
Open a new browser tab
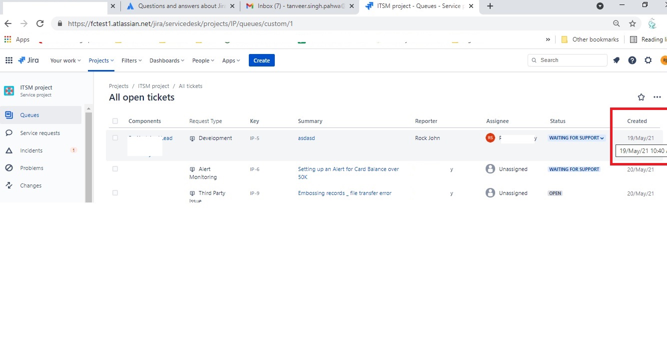coord(490,6)
